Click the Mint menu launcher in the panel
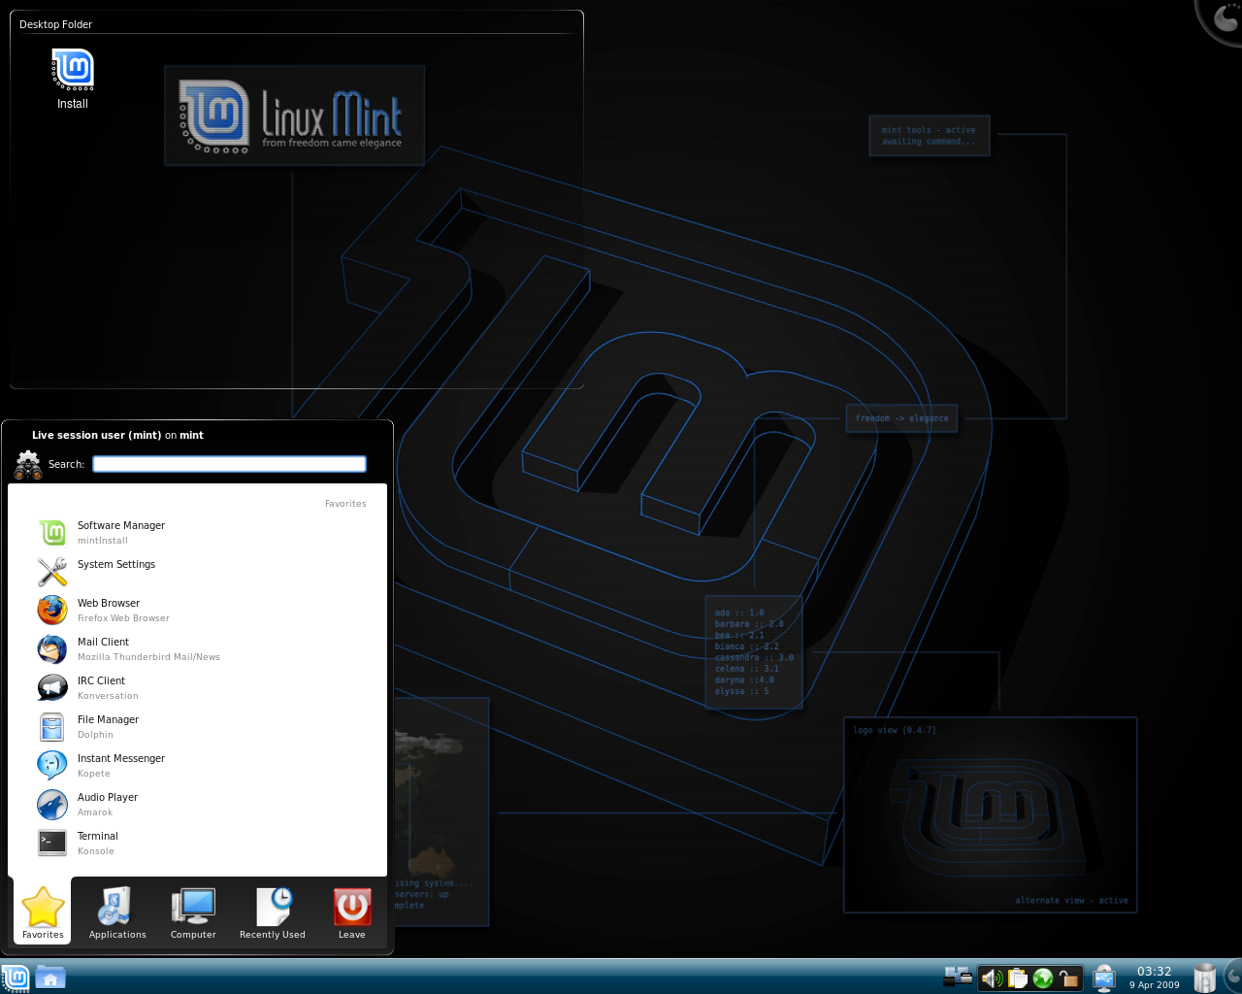This screenshot has height=994, width=1242. (x=16, y=977)
